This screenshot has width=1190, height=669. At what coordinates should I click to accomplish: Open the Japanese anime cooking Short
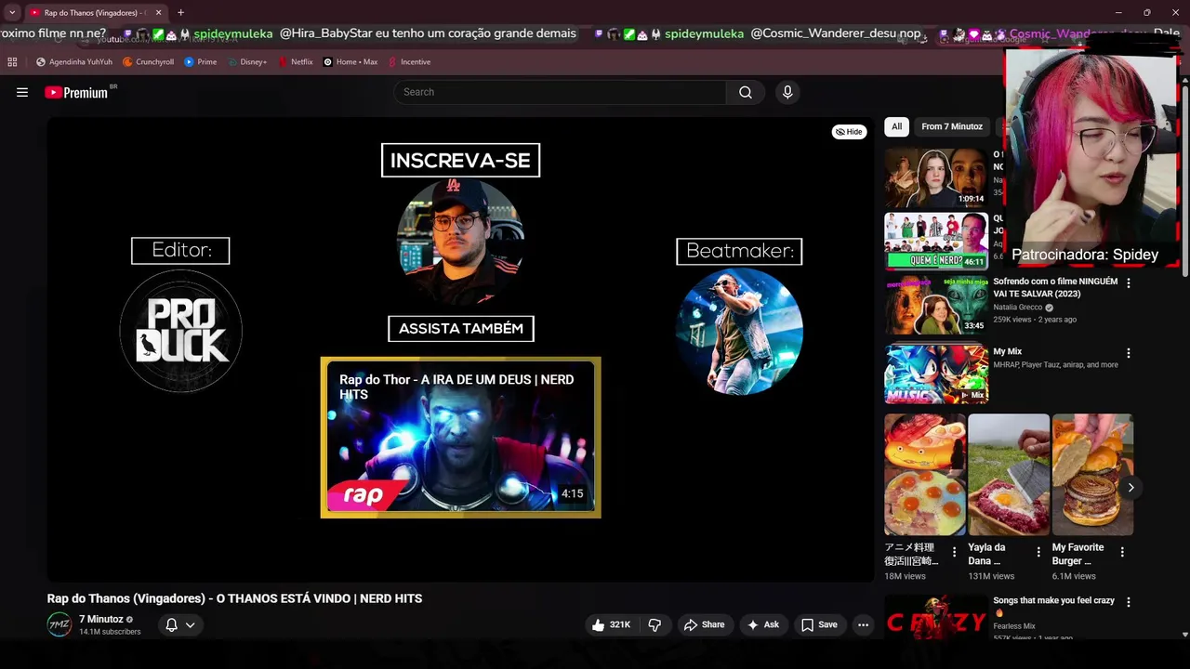[925, 475]
